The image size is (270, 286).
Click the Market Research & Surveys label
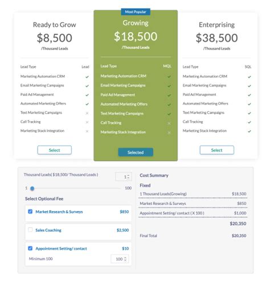pyautogui.click(x=59, y=212)
